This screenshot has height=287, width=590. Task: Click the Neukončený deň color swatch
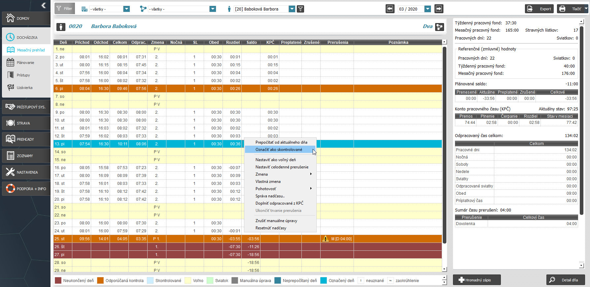58,280
